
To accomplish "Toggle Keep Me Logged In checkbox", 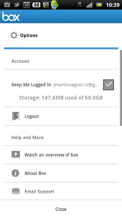I will (x=109, y=85).
